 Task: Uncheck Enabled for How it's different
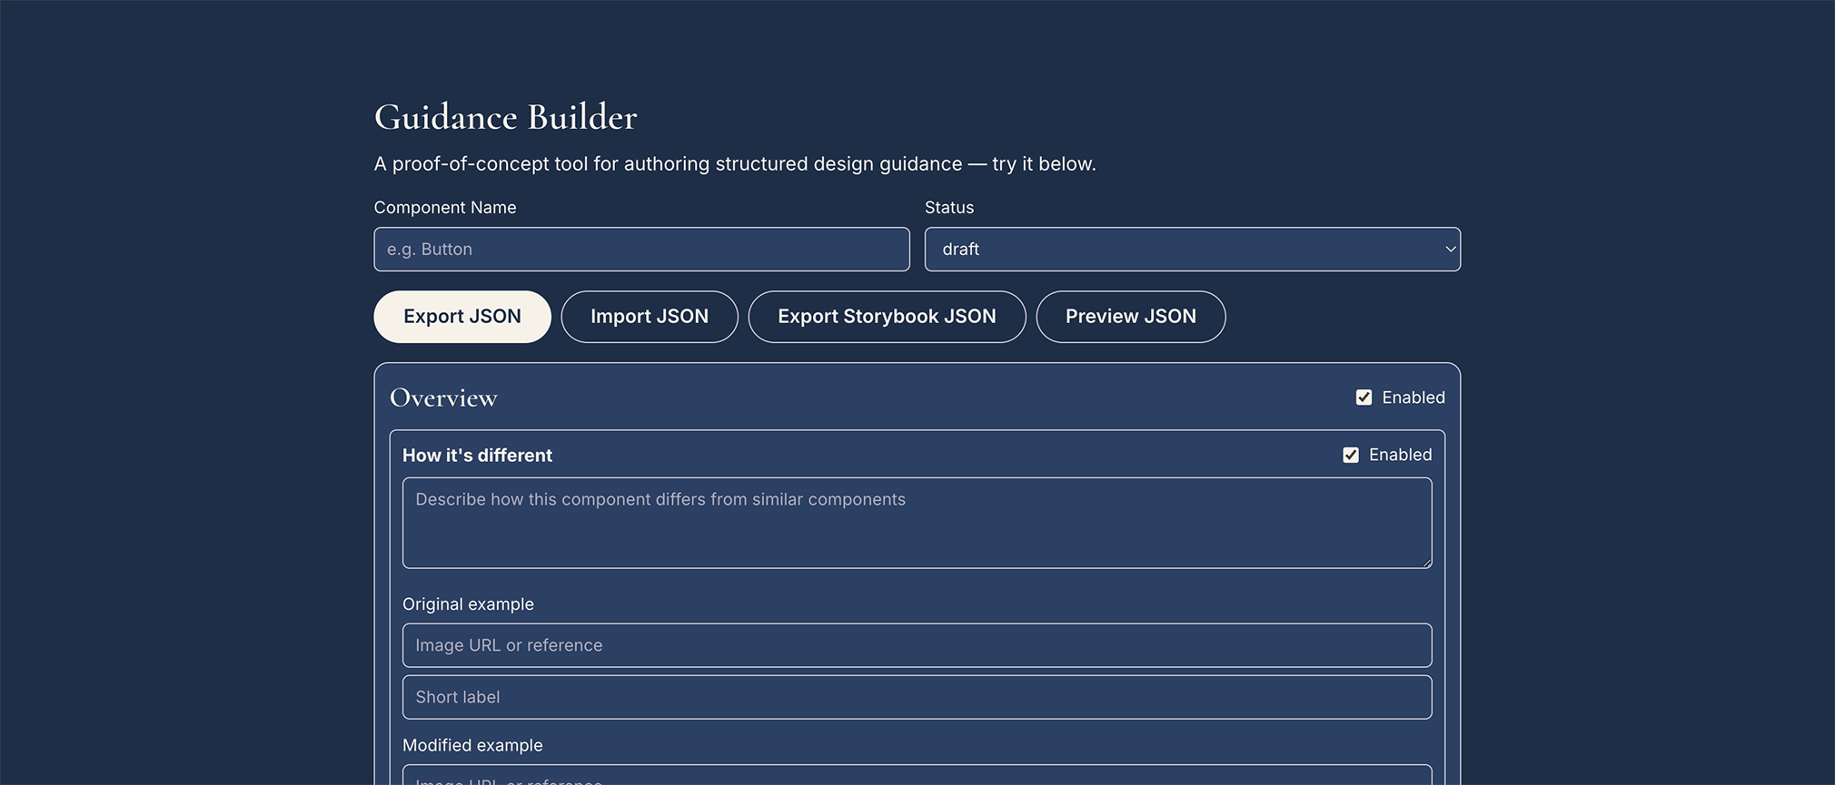[1351, 455]
